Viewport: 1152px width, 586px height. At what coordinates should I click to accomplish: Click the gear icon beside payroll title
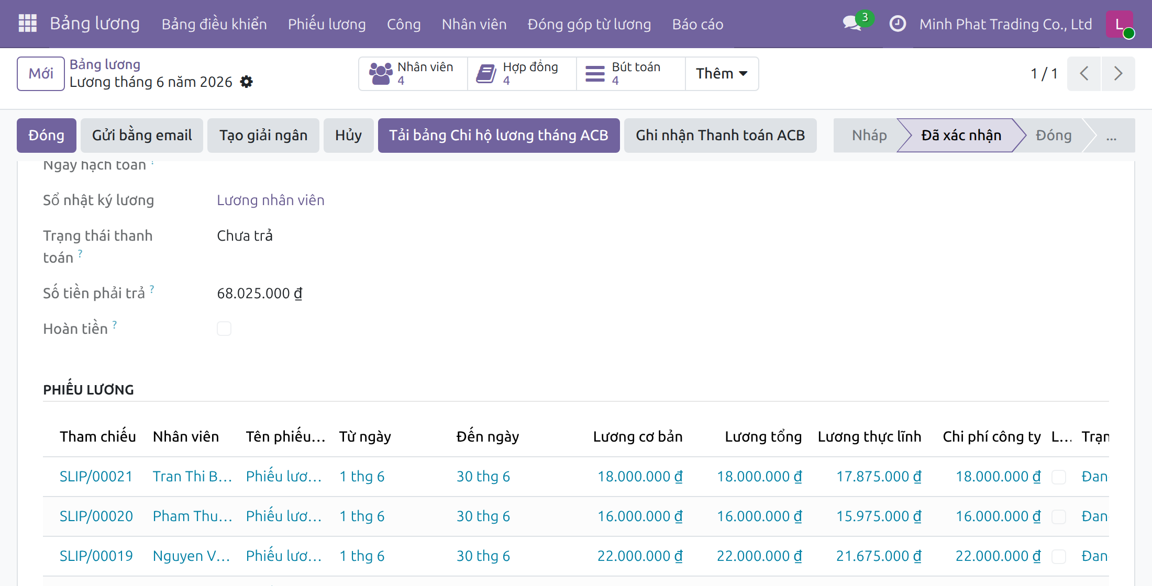coord(246,82)
